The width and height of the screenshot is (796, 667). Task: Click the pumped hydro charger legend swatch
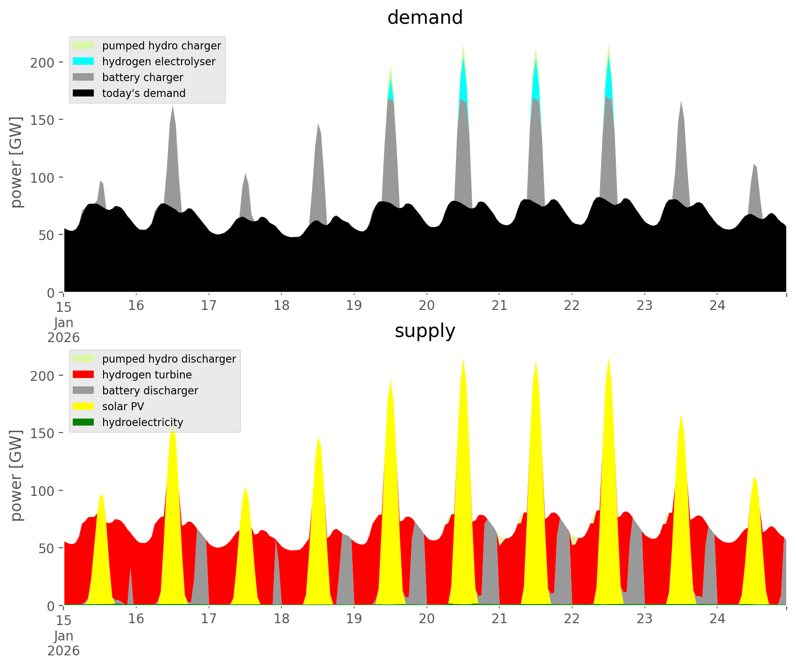coord(84,46)
